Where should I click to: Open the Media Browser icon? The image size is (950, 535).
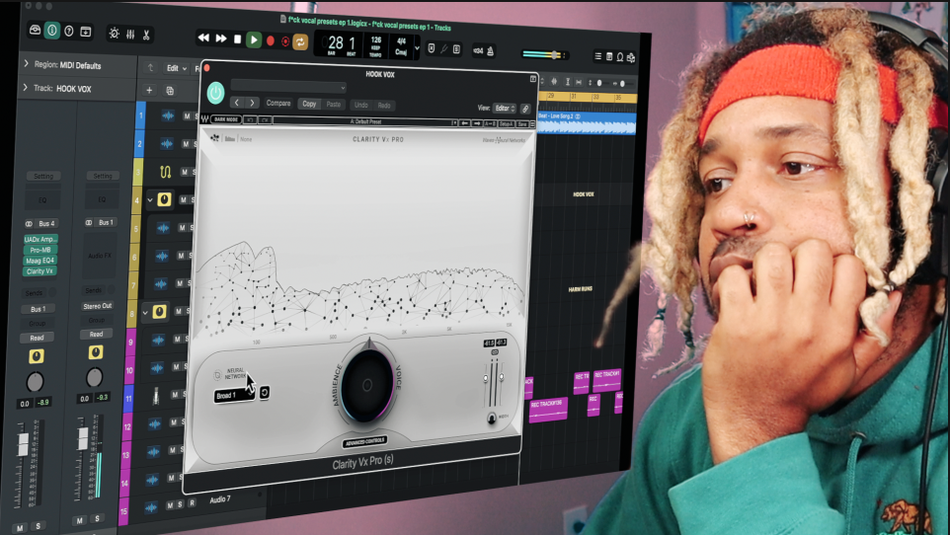pyautogui.click(x=631, y=57)
